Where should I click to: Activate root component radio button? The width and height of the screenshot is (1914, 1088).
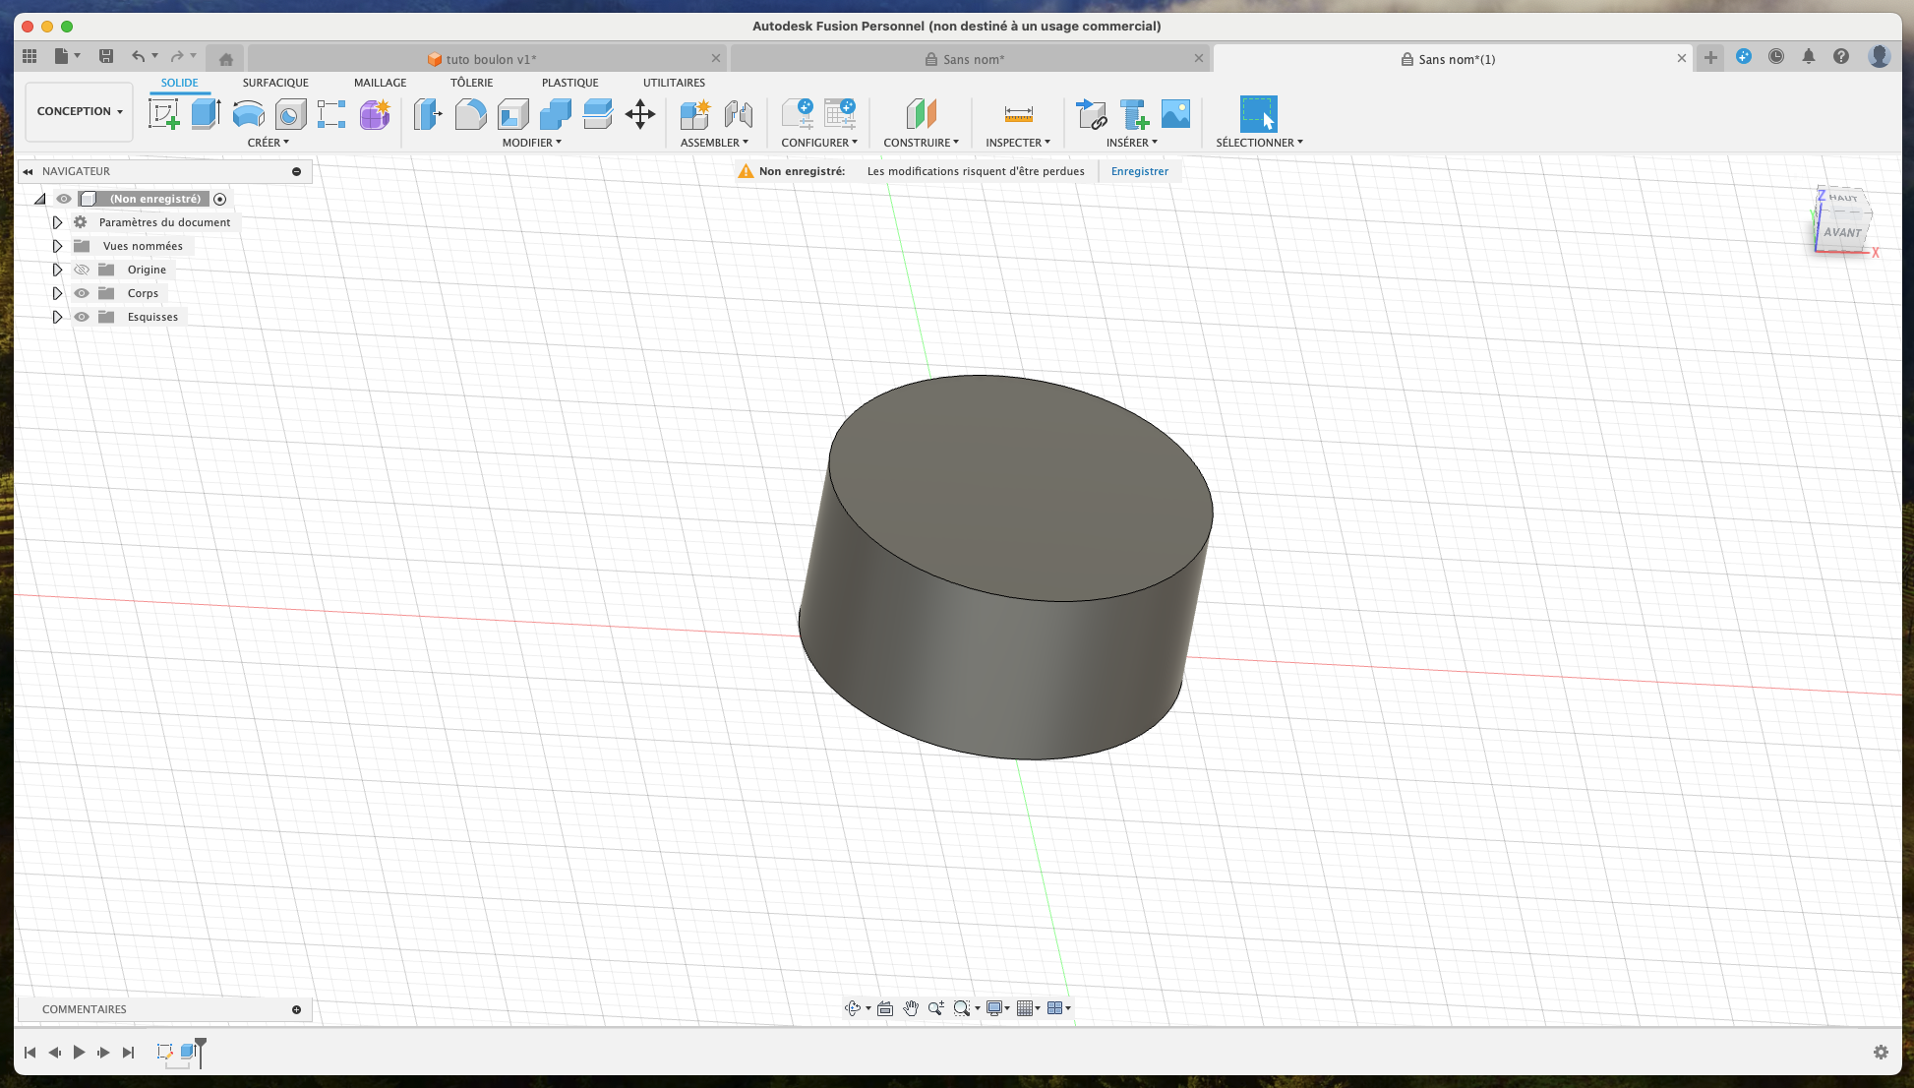pyautogui.click(x=220, y=199)
